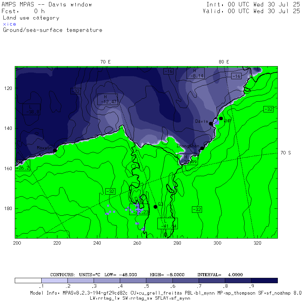
Task: Click the y-axis tick label '140'
Action: (8, 128)
